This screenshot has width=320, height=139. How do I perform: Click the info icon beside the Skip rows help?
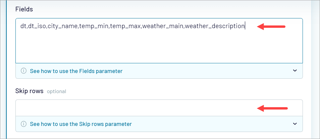(24, 124)
